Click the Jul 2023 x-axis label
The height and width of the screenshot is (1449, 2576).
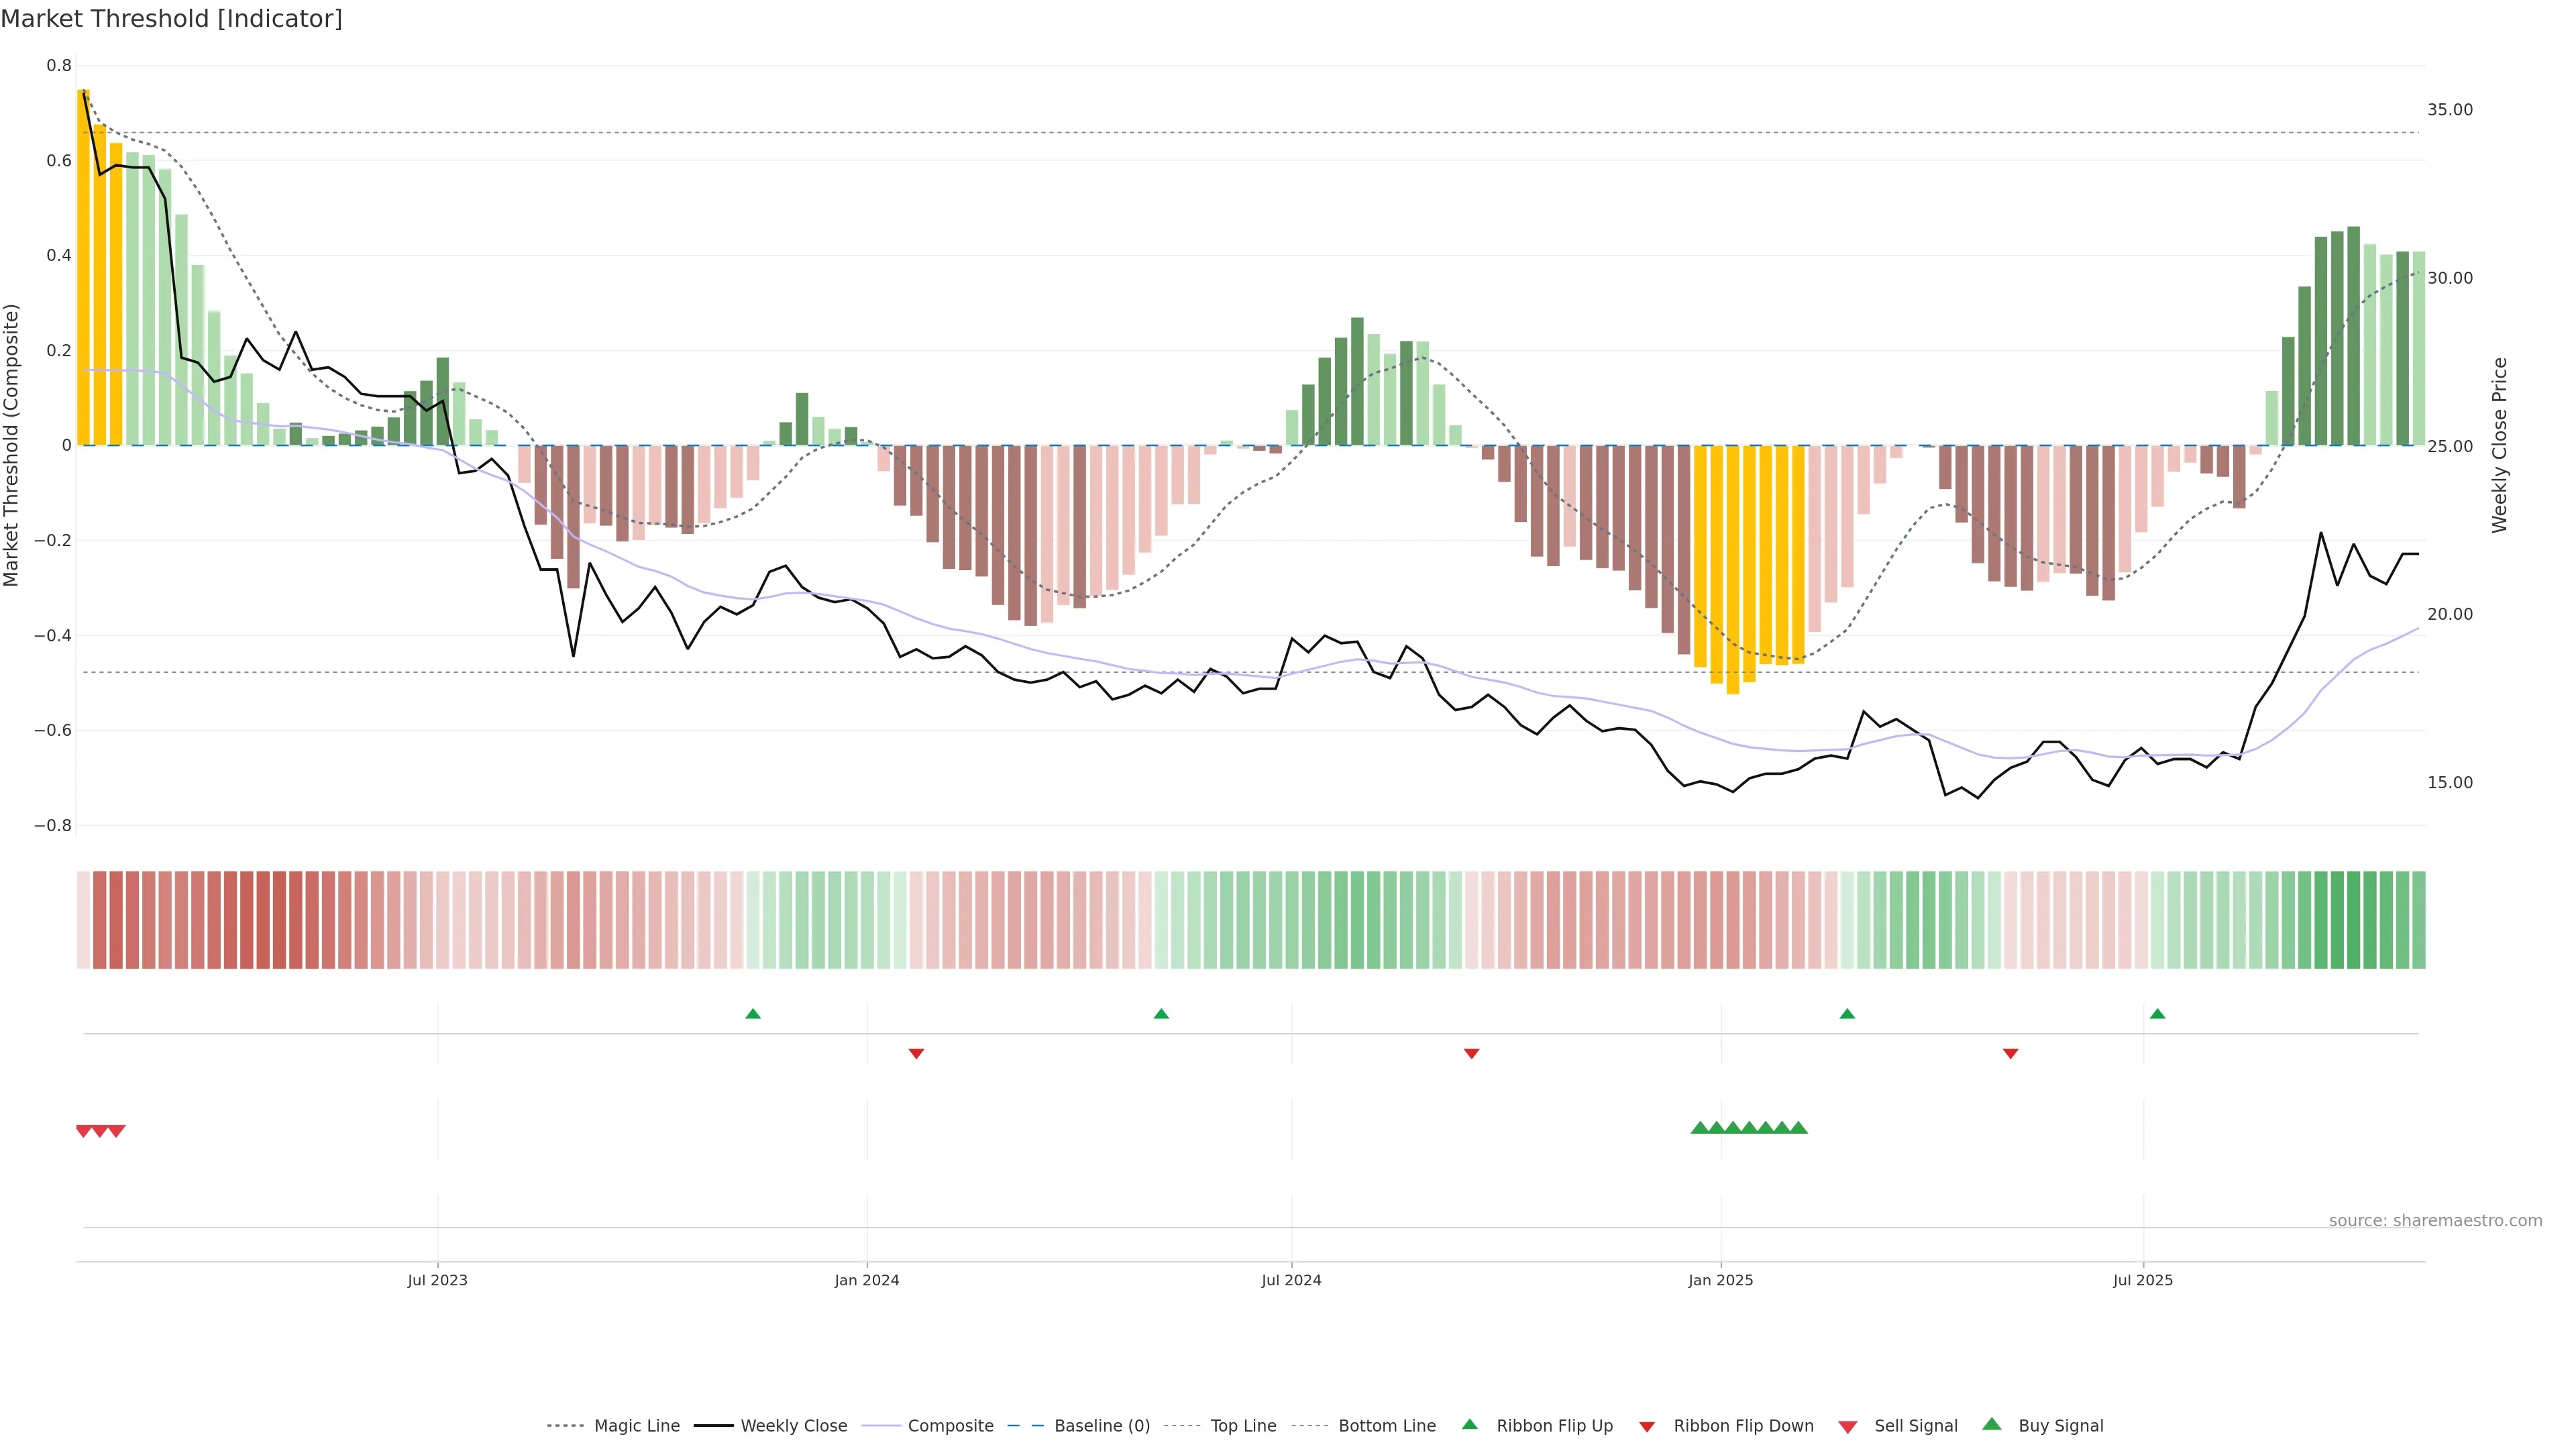[437, 1280]
